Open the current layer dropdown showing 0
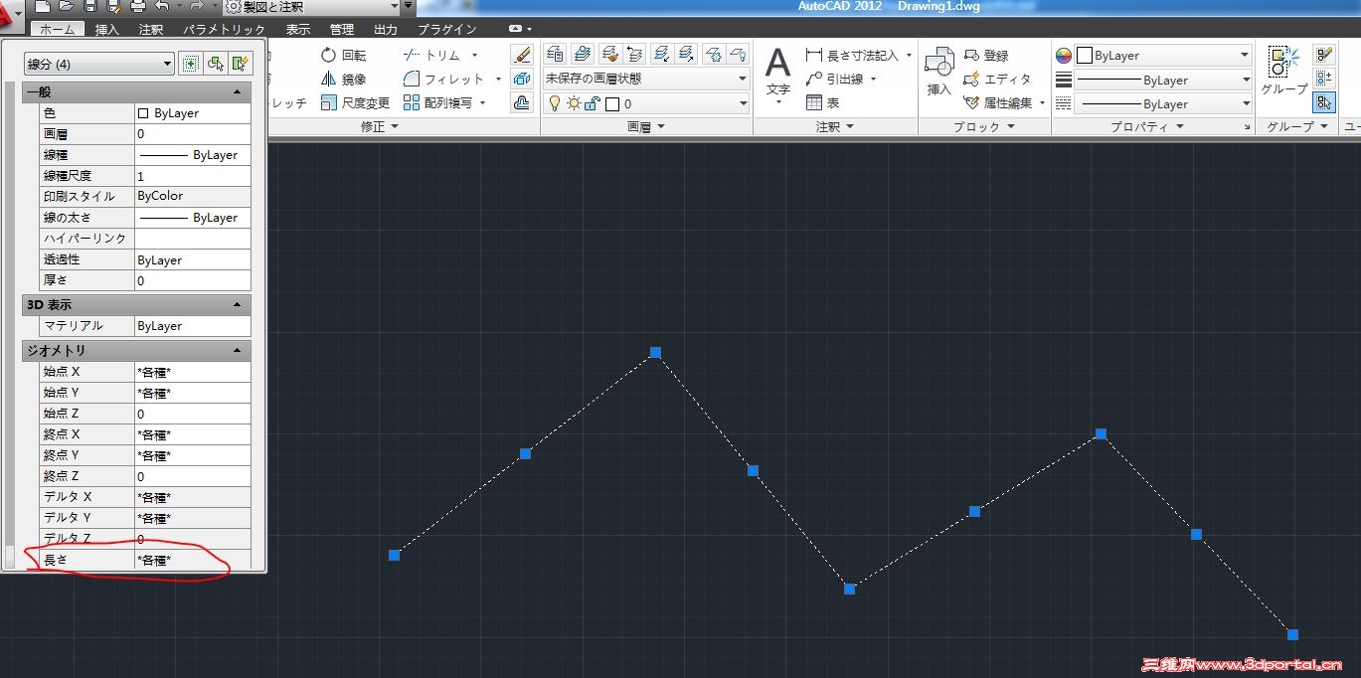Viewport: 1361px width, 678px height. 646,102
